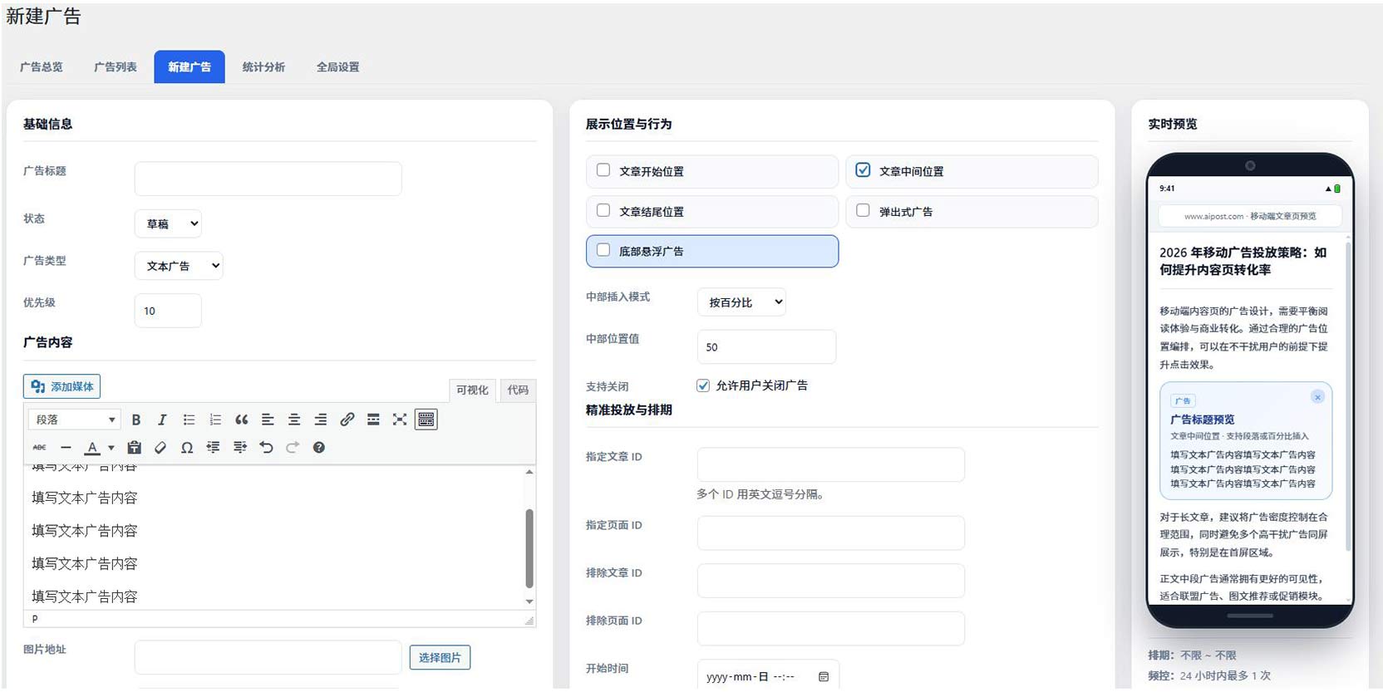1383x692 pixels.
Task: Open the 中部插入模式 dropdown
Action: 741,302
